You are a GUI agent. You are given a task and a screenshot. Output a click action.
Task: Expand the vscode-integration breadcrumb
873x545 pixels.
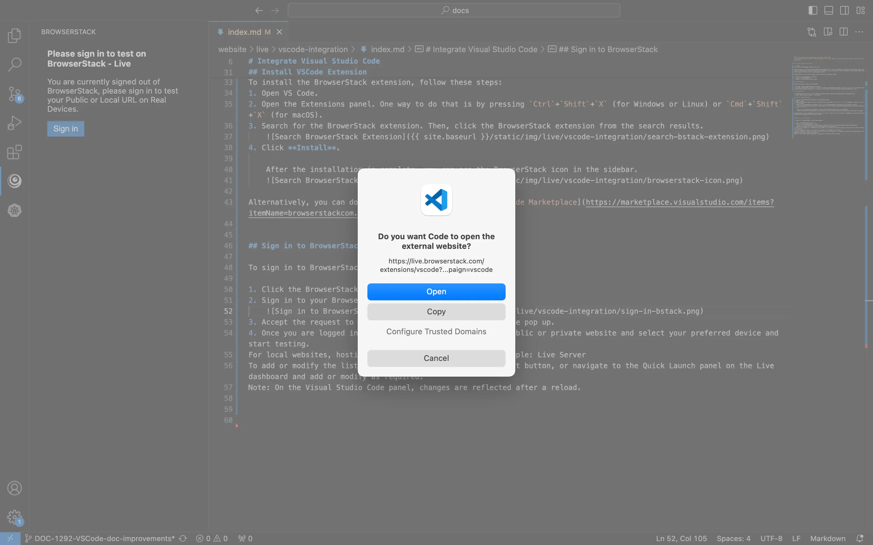[313, 49]
